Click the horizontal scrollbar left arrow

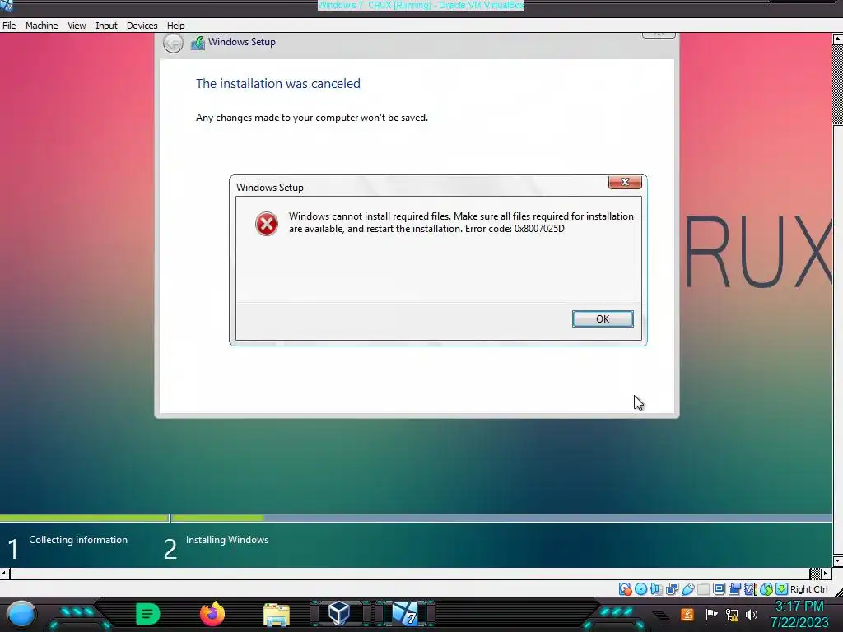[x=4, y=574]
